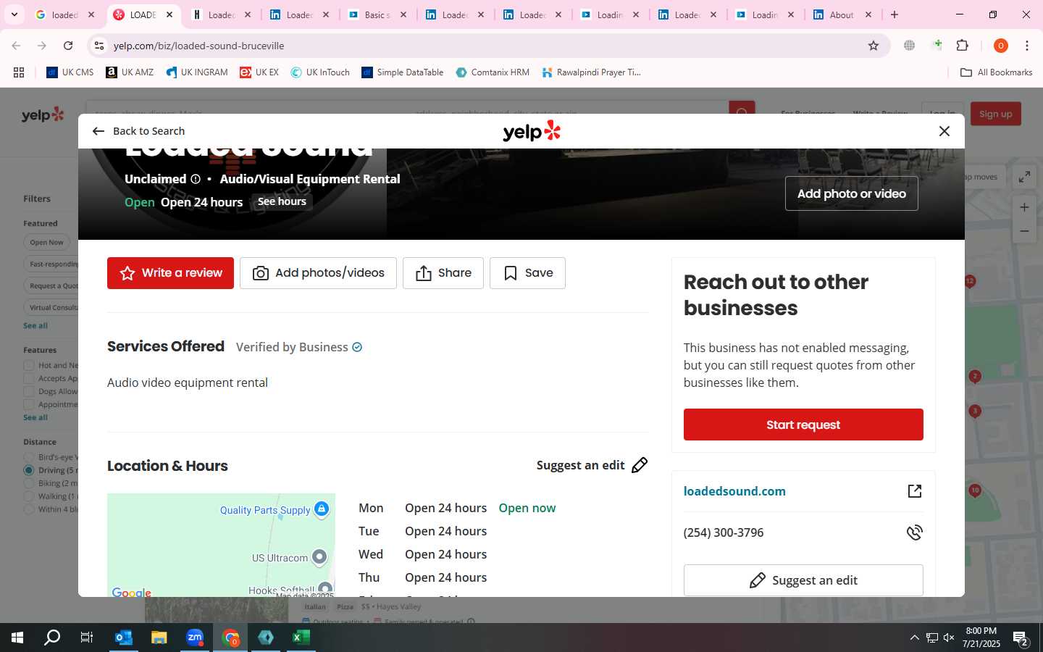This screenshot has width=1043, height=652.
Task: Click external link icon beside loadedsound.com
Action: [915, 491]
